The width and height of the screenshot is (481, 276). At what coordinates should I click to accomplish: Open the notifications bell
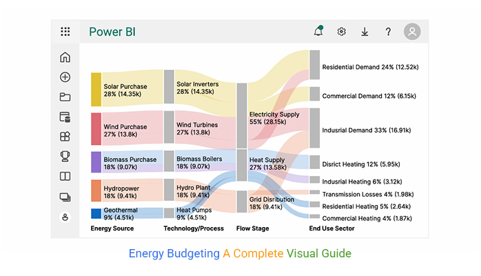coord(318,32)
